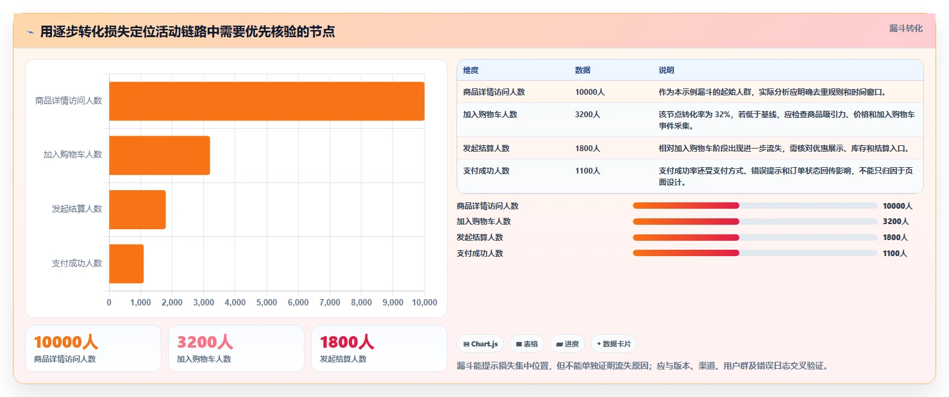Click the x-axis tick label 3,000
The width and height of the screenshot is (949, 397).
[204, 302]
